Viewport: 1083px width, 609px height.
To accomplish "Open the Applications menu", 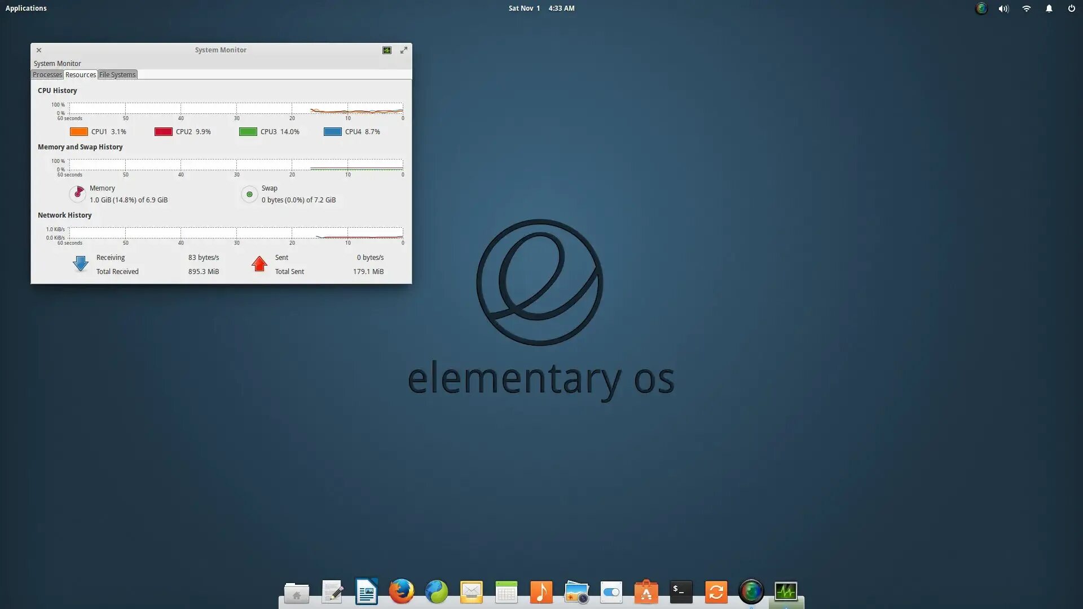I will [26, 8].
